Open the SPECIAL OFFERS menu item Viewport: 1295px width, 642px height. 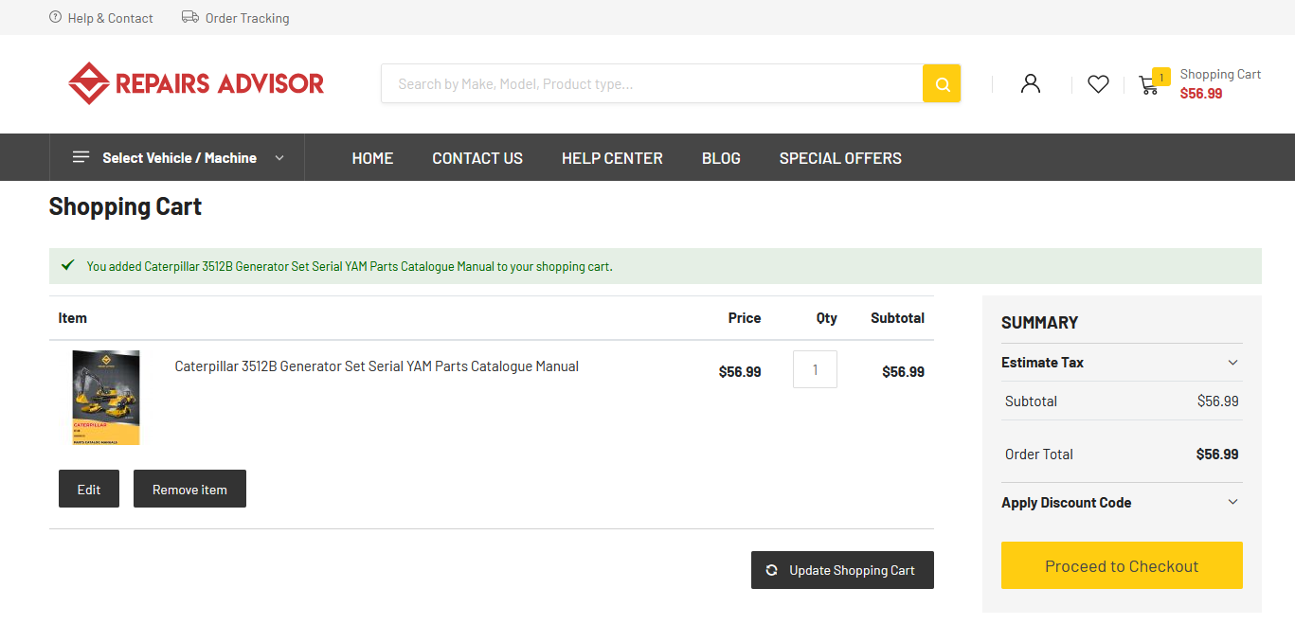(840, 158)
